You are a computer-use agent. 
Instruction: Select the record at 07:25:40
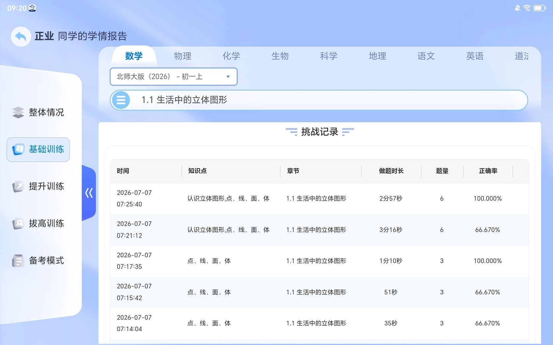point(320,198)
